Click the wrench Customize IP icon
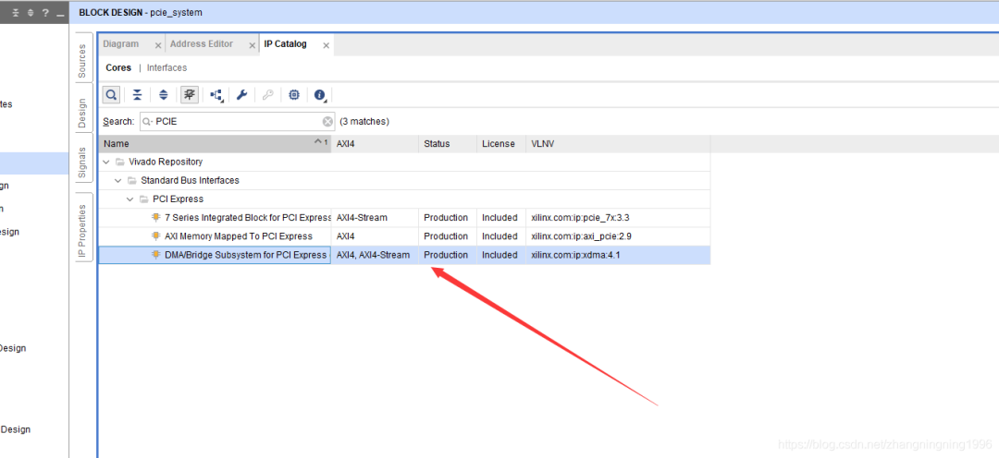The width and height of the screenshot is (999, 458). (241, 95)
